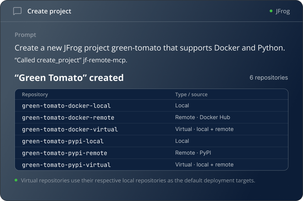Click the note about virtual repositories' default deployment targets
The width and height of the screenshot is (303, 201).
click(138, 180)
